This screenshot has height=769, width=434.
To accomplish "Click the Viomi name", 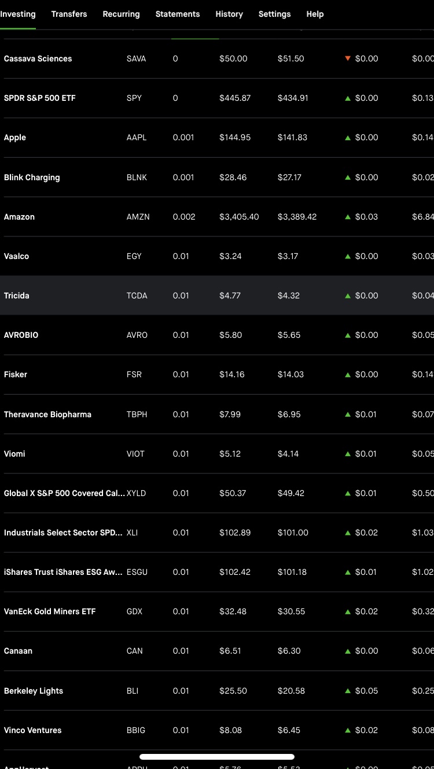I will (x=14, y=454).
